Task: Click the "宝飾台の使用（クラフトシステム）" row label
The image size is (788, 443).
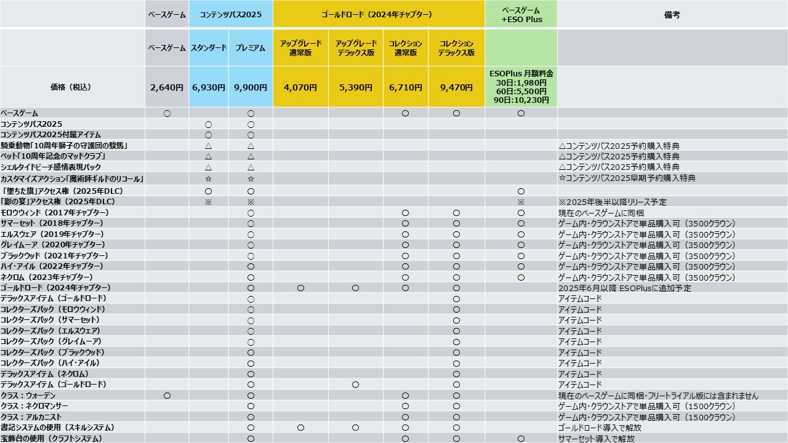Action: click(51, 439)
